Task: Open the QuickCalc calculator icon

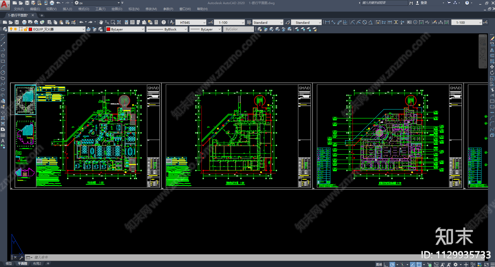Action: [156, 22]
